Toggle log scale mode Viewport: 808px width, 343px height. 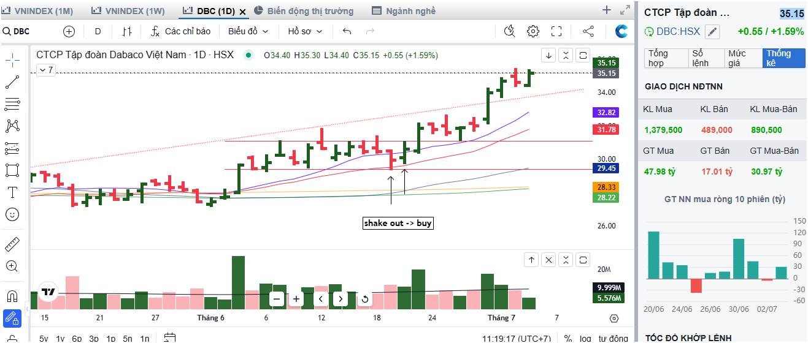tap(585, 338)
